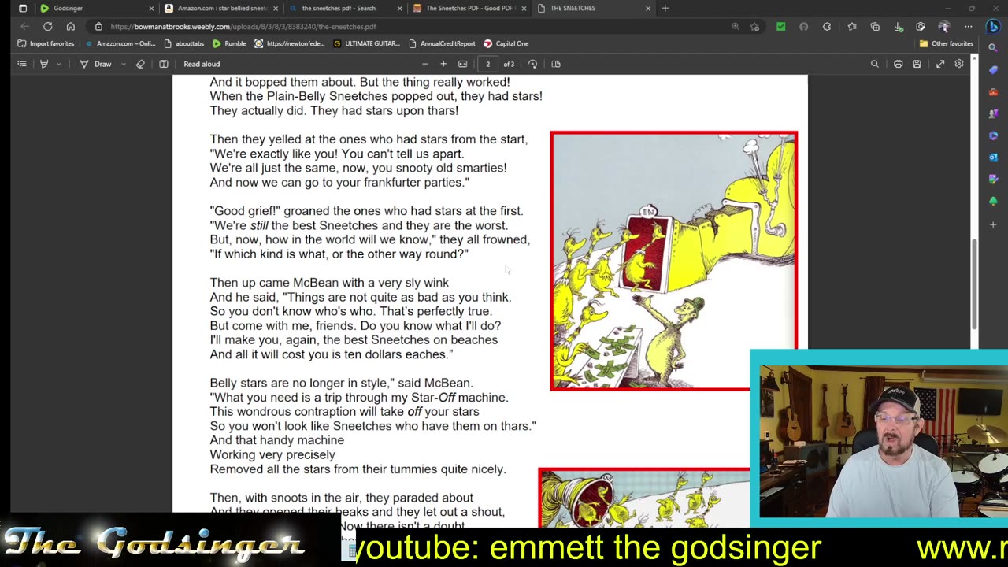
Task: Start Read aloud
Action: click(x=202, y=64)
